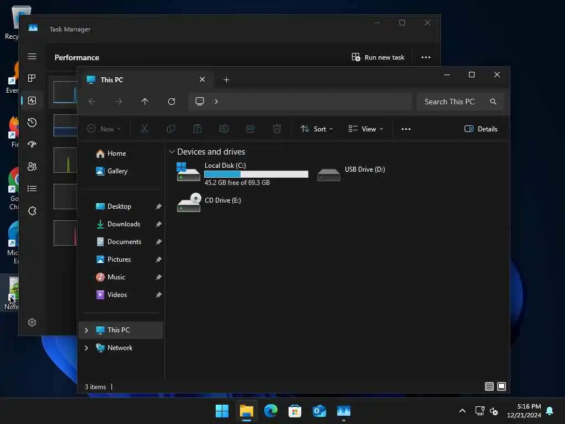The image size is (565, 424).
Task: Open File Explorer See more ellipsis
Action: click(x=406, y=129)
